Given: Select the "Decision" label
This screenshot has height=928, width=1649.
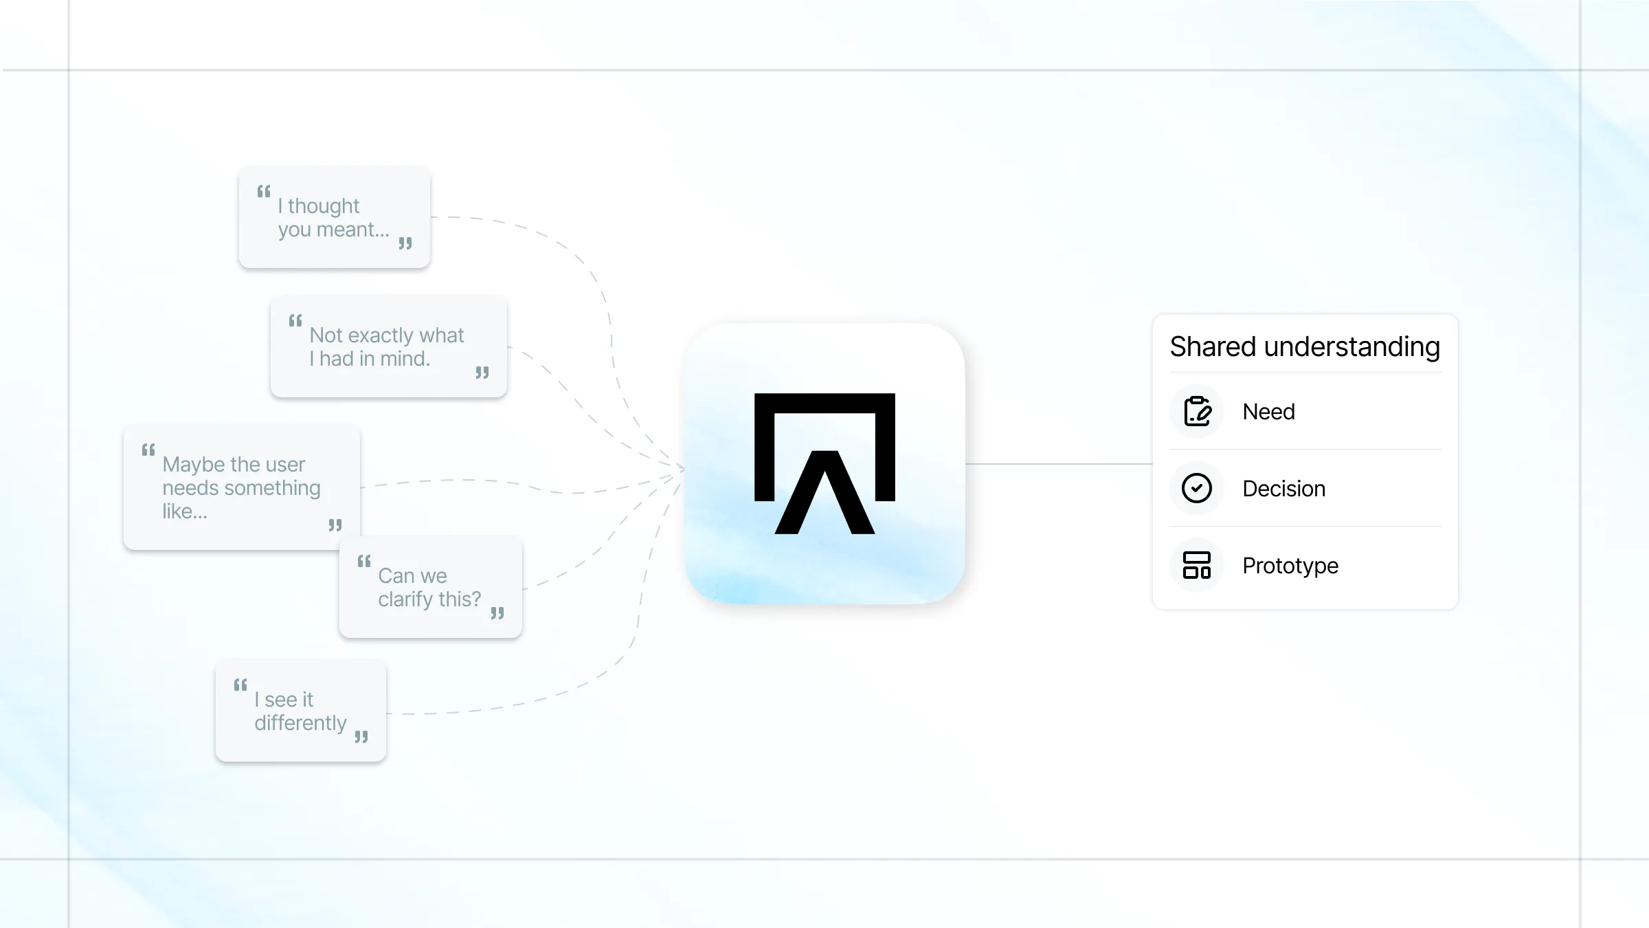Looking at the screenshot, I should click(1283, 488).
